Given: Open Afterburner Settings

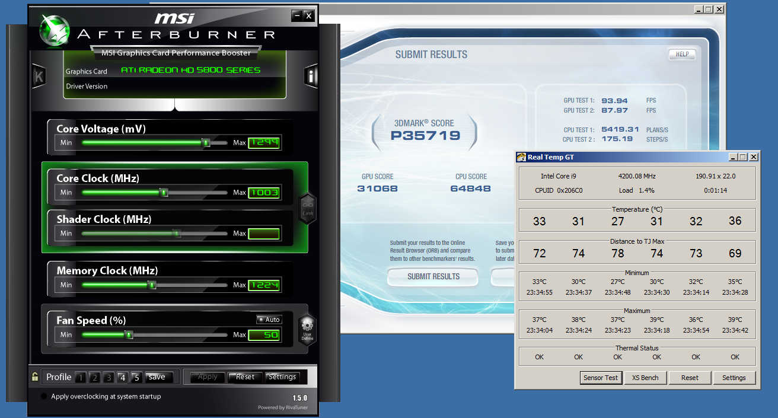Looking at the screenshot, I should pos(282,376).
